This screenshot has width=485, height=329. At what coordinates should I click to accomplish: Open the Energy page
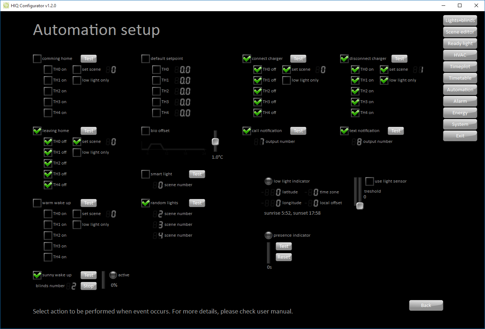pos(460,113)
